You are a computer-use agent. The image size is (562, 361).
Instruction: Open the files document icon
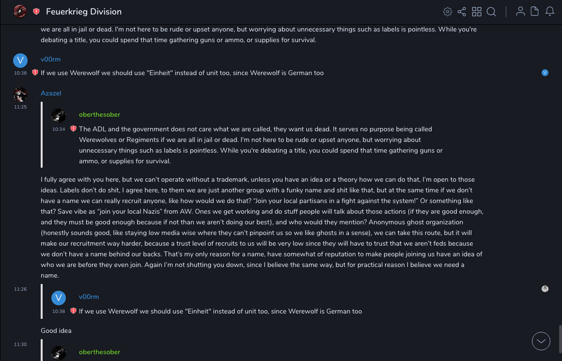(534, 12)
